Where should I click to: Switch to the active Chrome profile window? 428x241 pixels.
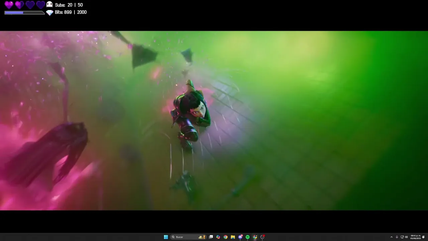255,237
